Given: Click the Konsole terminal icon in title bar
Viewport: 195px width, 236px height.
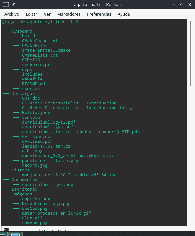Looking at the screenshot, I should pos(5,5).
